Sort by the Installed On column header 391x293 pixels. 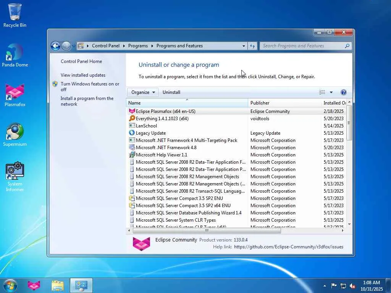click(334, 103)
